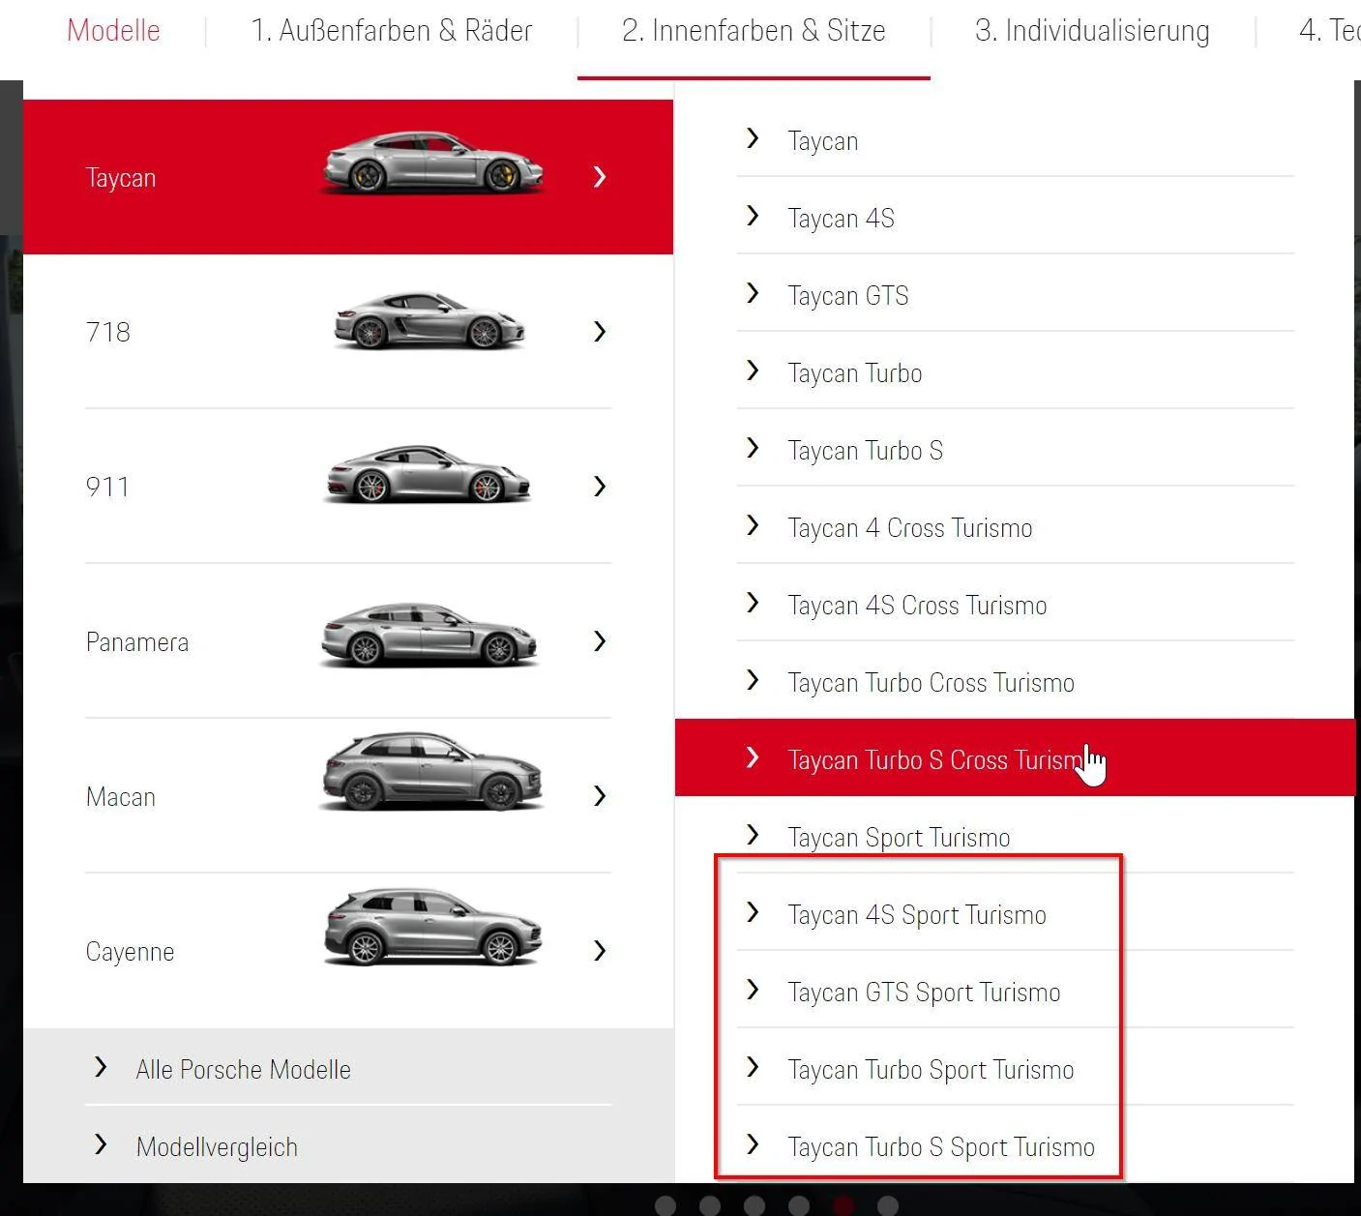Click the Macan car thumbnail image

431,771
